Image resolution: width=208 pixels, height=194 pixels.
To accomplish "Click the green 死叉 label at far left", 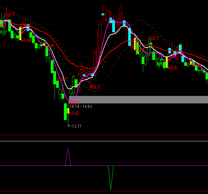I will pyautogui.click(x=3, y=32).
